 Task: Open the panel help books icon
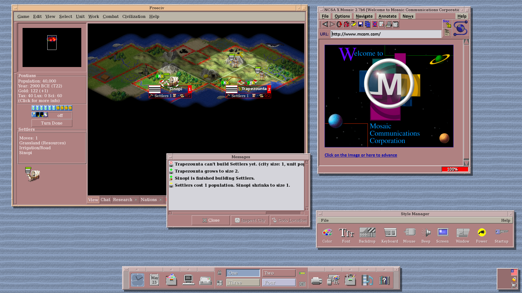click(384, 280)
